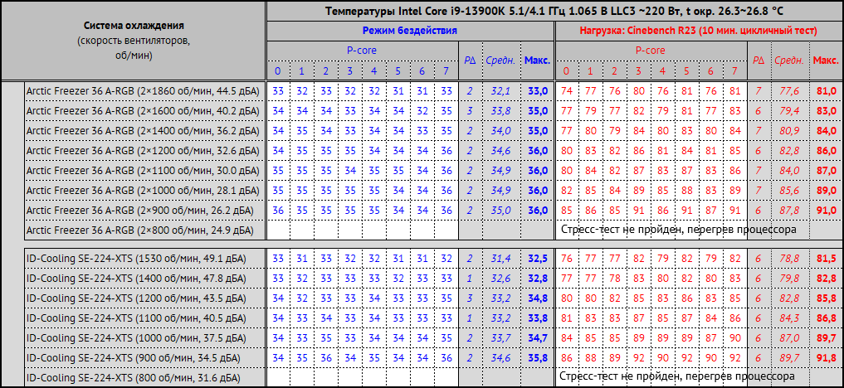Click load max value 86,0
Viewport: 844px width, 388px height.
pos(826,151)
